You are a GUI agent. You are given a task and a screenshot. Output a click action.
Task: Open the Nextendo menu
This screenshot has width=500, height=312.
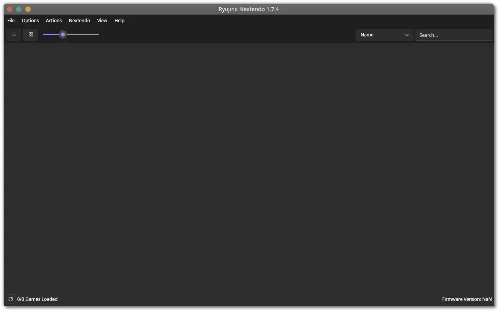80,21
